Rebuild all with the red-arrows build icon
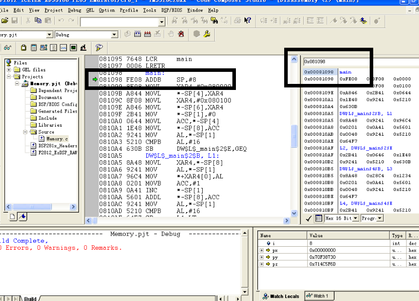419x301 pixels. point(147,34)
